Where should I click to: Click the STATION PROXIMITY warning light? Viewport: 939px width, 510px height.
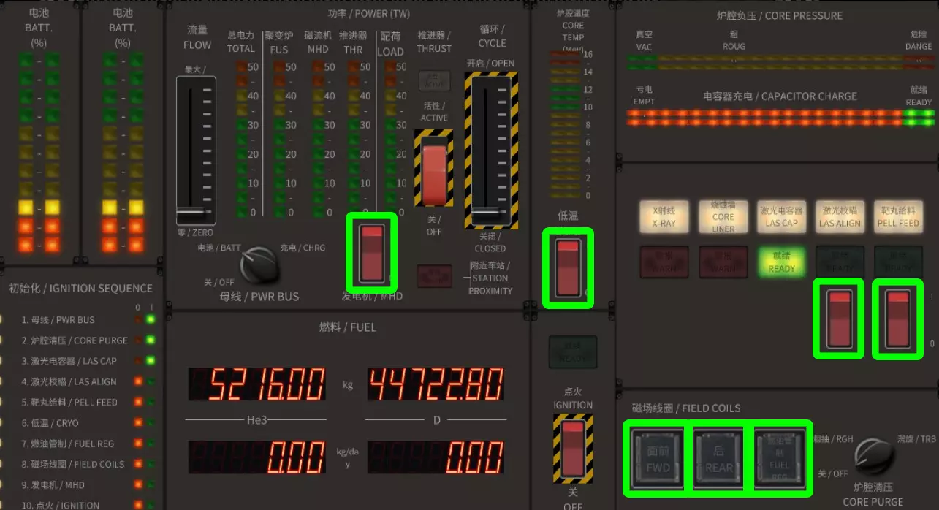[x=434, y=275]
